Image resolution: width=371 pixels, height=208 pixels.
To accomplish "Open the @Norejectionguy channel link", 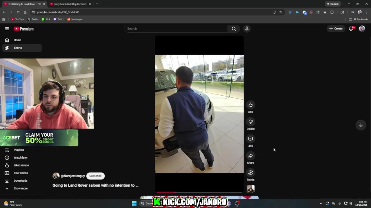I will 73,176.
